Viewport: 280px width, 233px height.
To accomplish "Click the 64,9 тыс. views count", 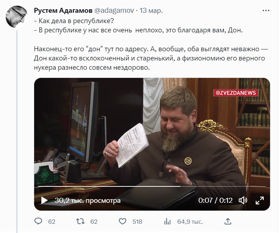I will (190, 222).
